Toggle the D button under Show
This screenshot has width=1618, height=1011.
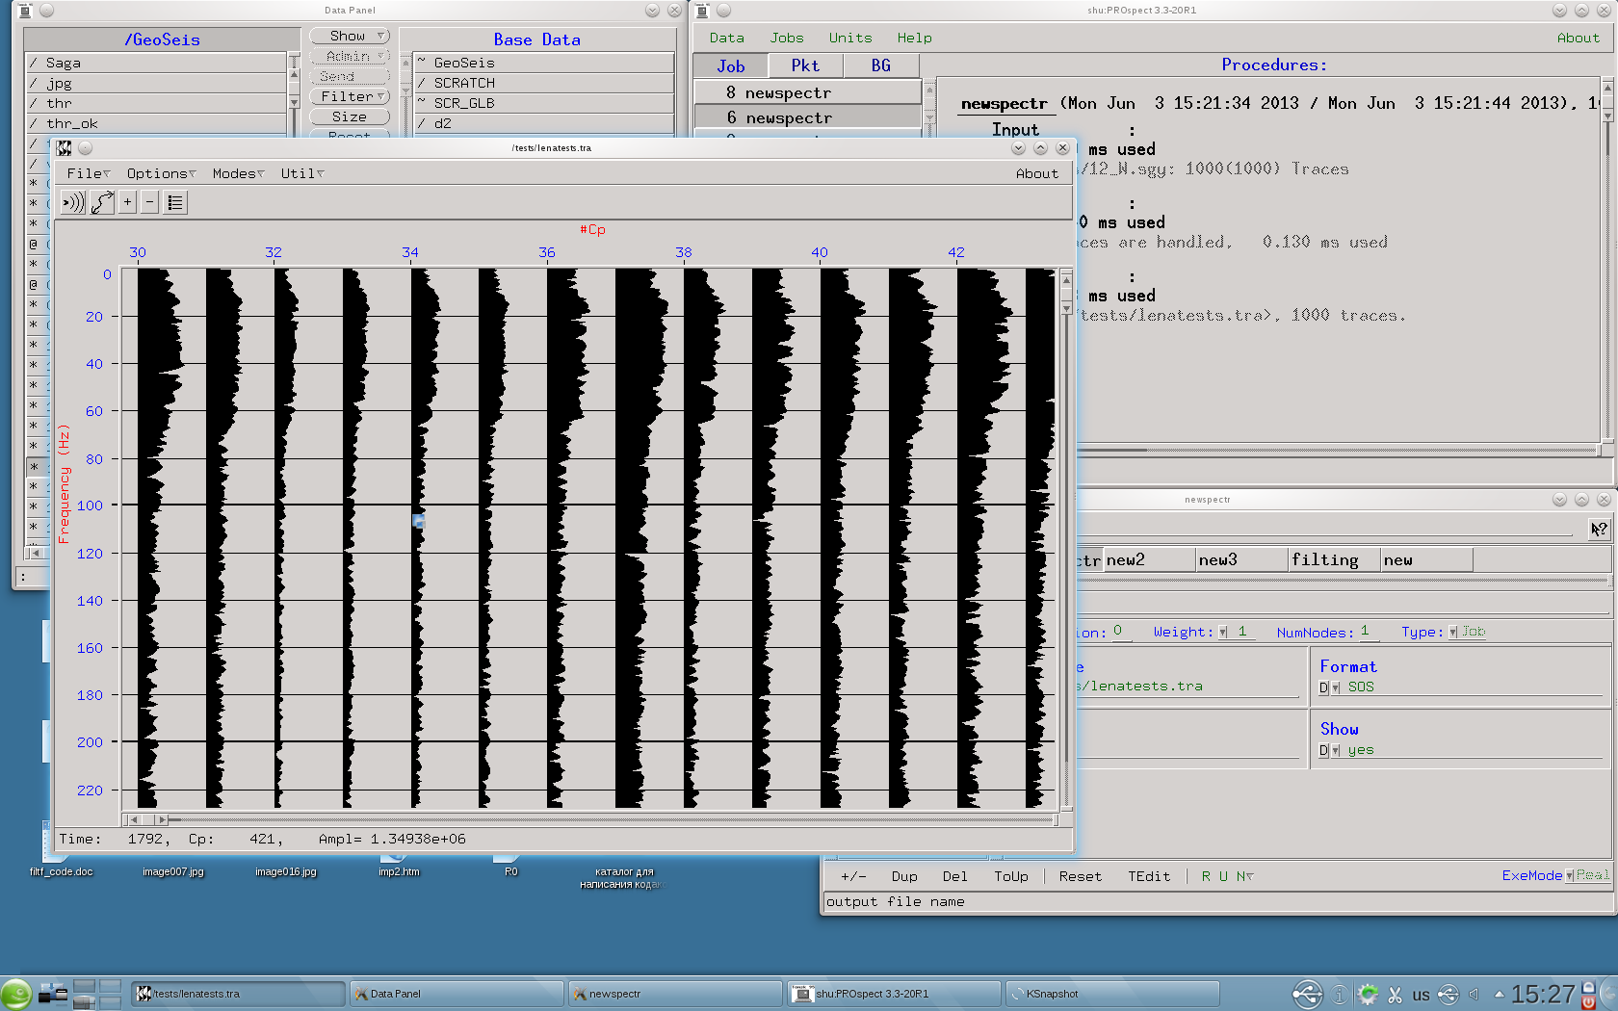click(1323, 751)
